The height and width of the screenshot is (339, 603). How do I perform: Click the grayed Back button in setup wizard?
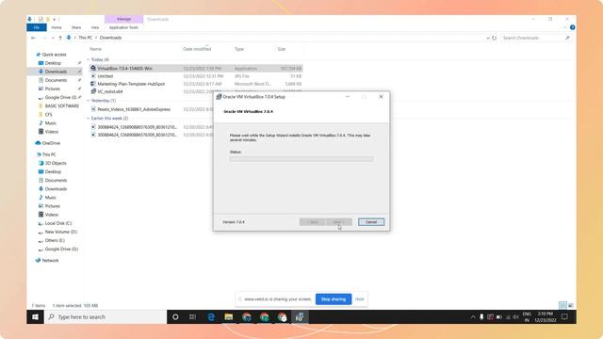[x=312, y=222]
